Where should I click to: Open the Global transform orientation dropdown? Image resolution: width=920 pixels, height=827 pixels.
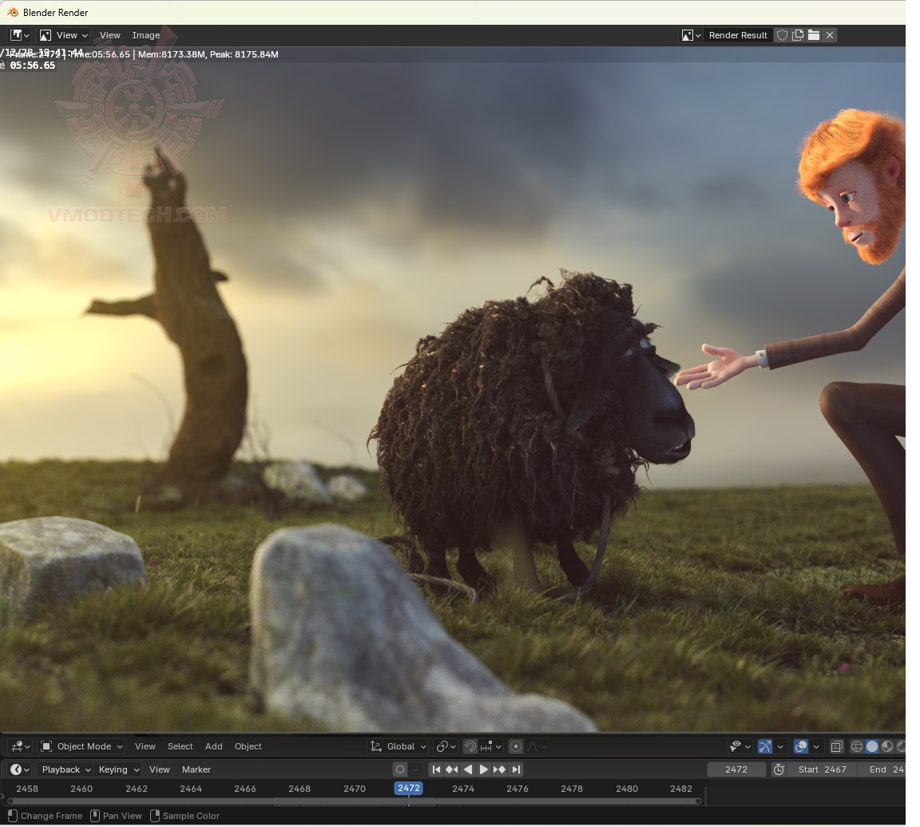point(398,746)
